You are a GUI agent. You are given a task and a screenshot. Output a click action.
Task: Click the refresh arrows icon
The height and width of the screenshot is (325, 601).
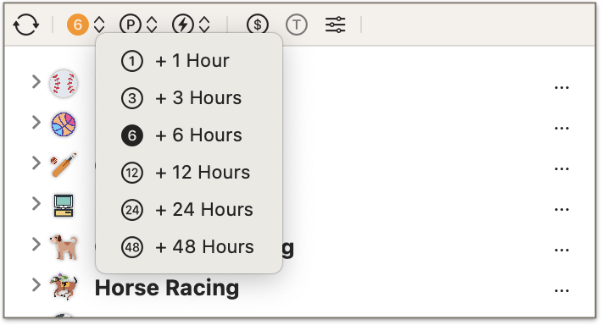(26, 25)
